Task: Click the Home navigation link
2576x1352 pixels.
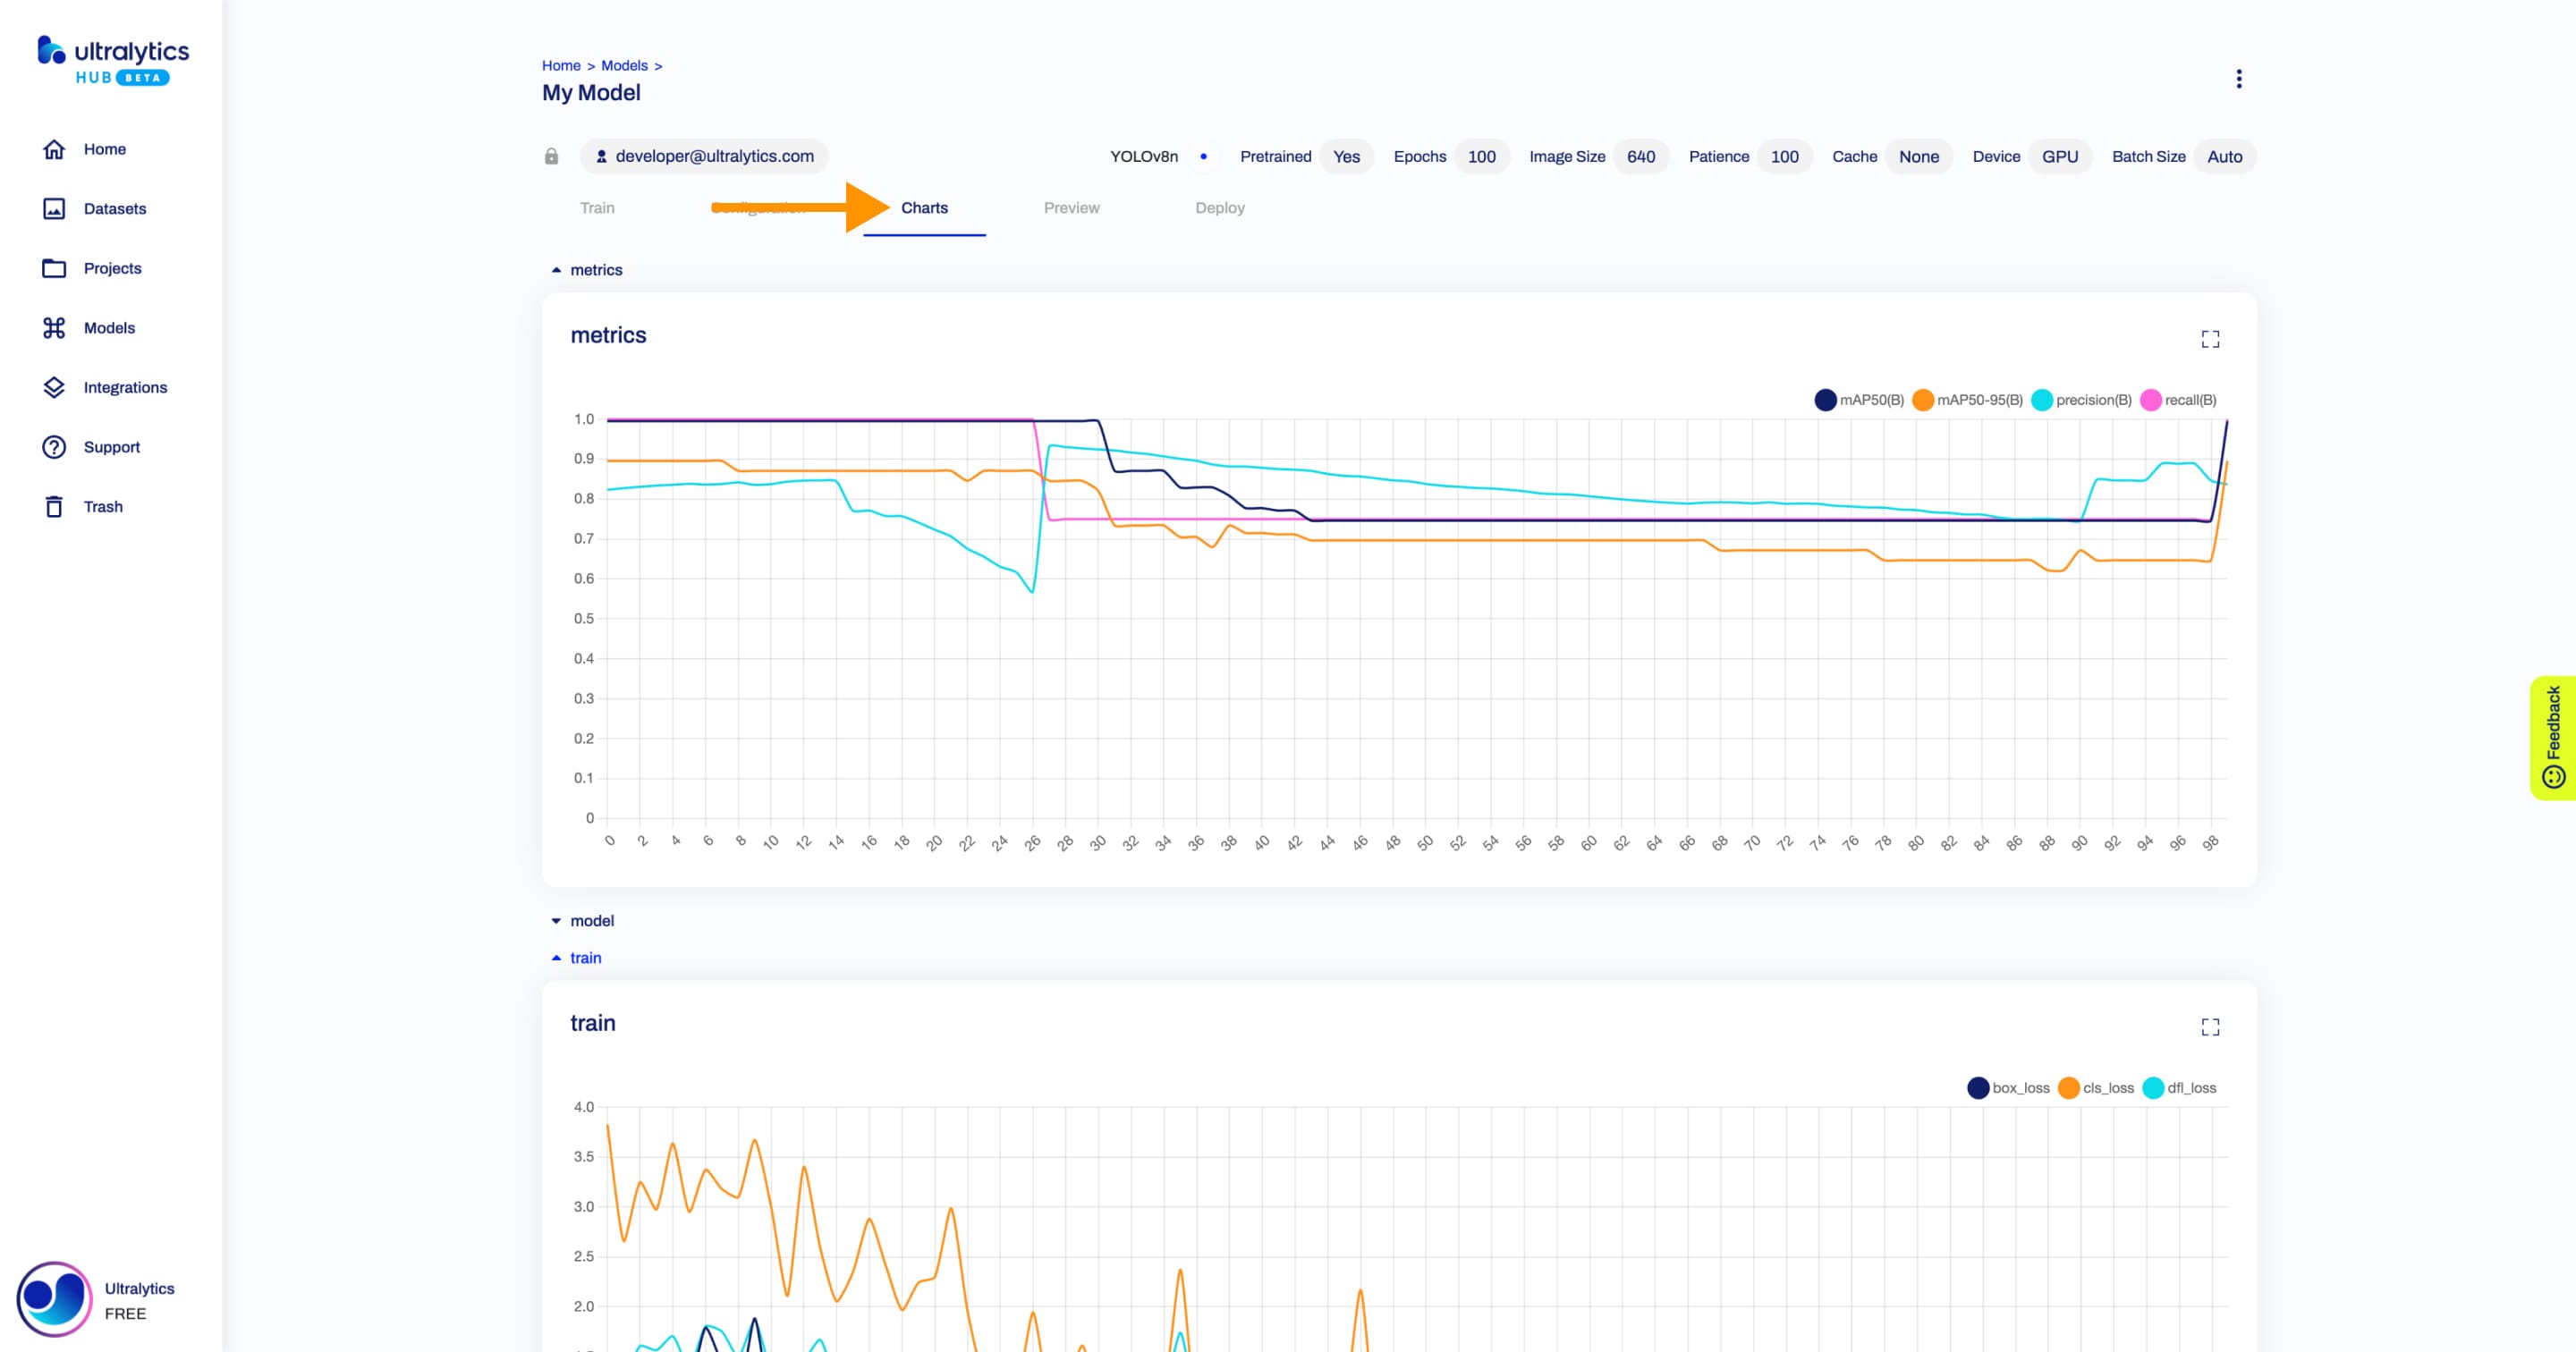Action: click(x=104, y=148)
